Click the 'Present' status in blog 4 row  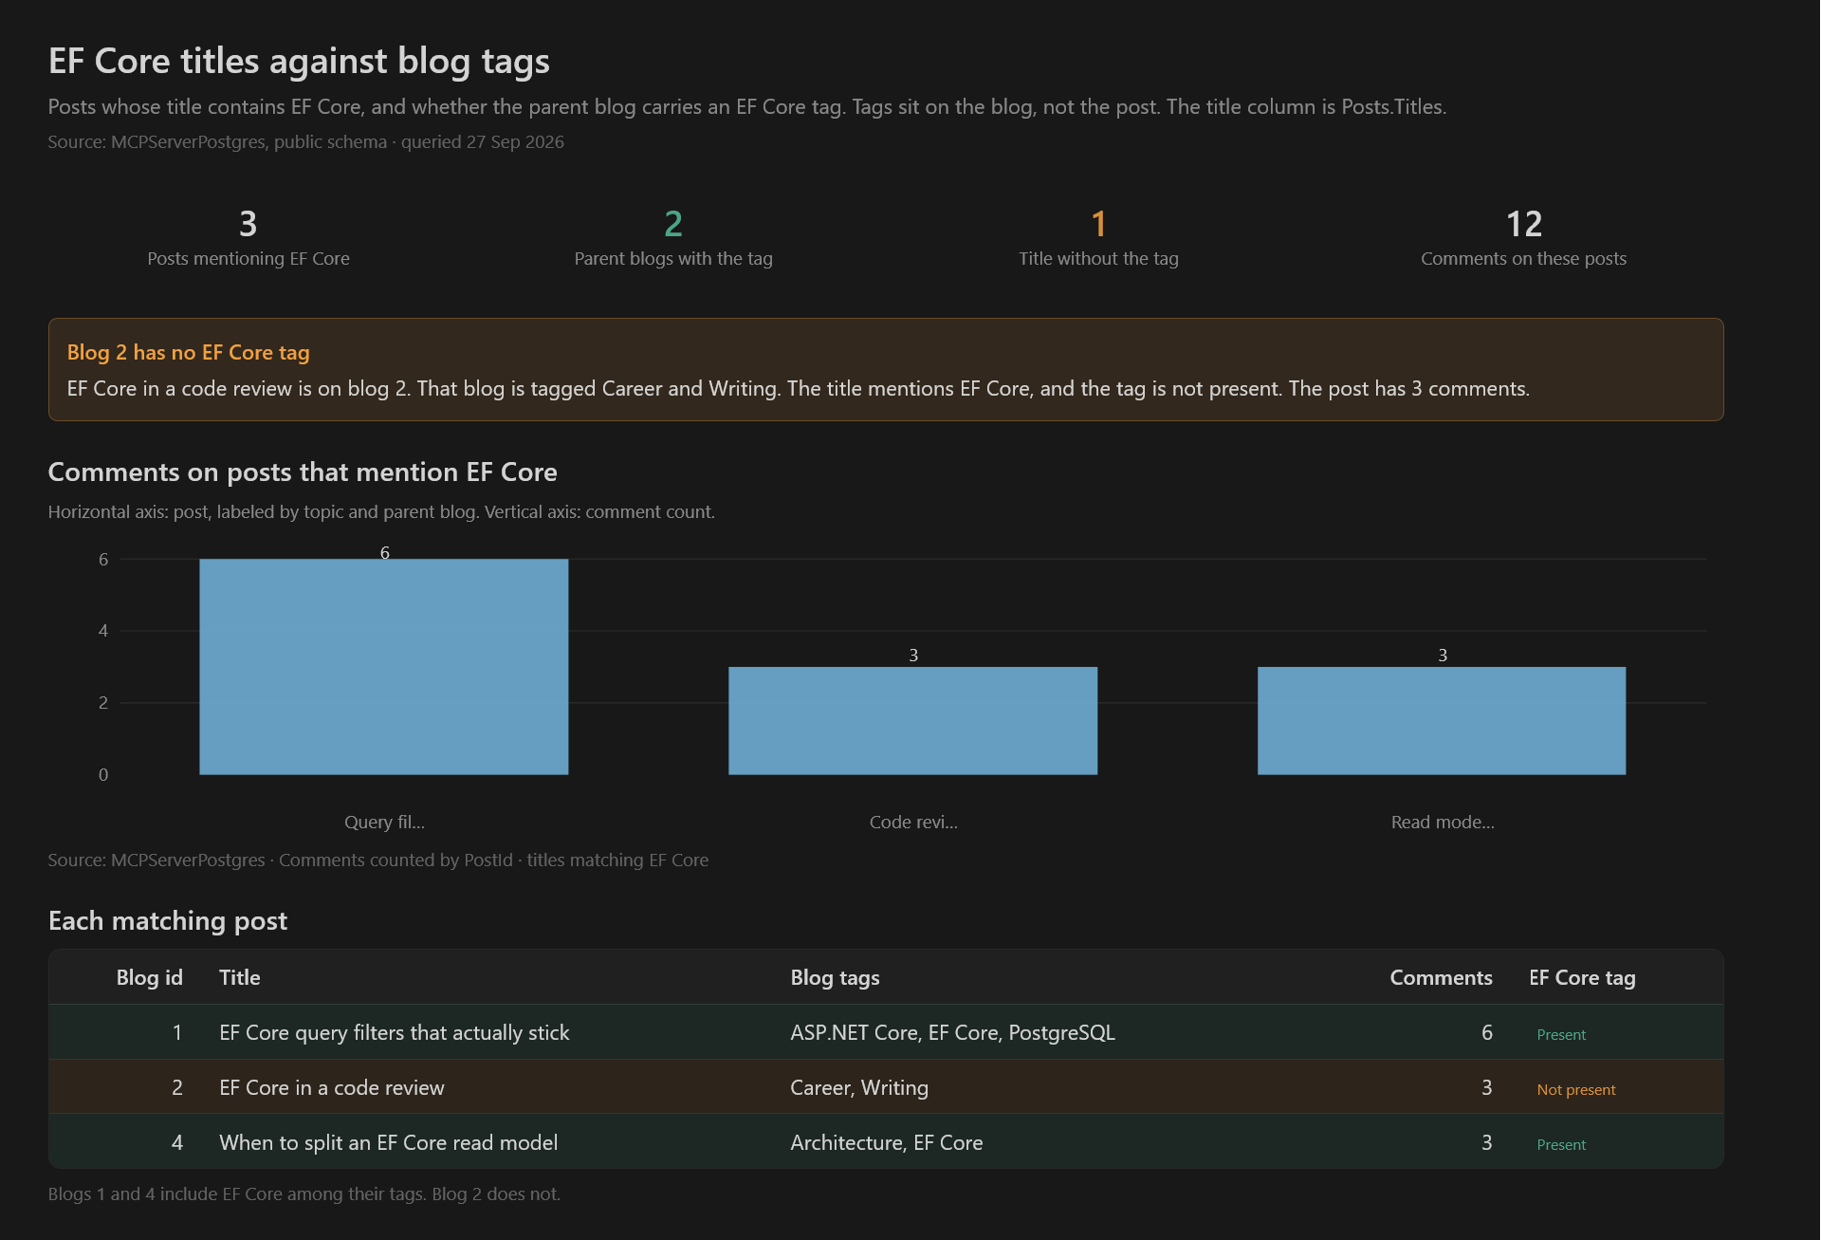pyautogui.click(x=1561, y=1144)
